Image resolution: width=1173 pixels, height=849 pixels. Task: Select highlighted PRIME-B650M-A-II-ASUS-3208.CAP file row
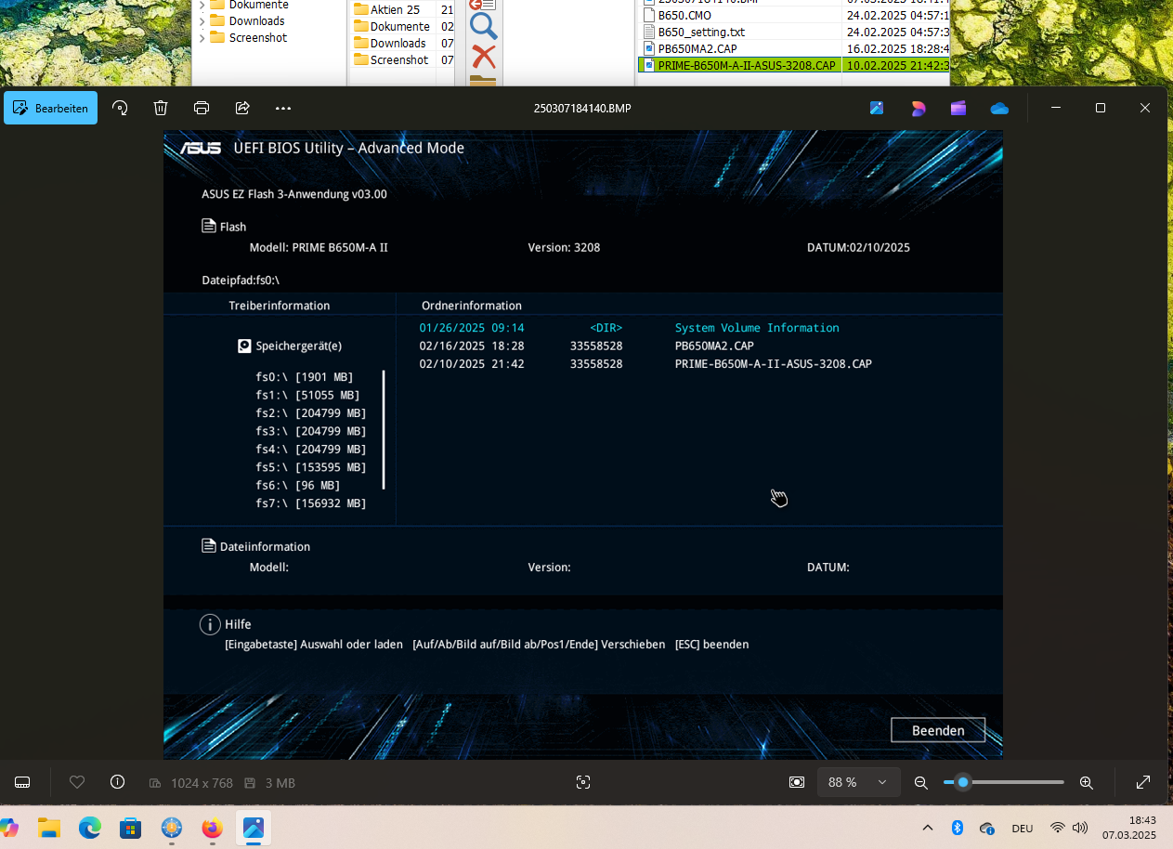click(x=794, y=65)
